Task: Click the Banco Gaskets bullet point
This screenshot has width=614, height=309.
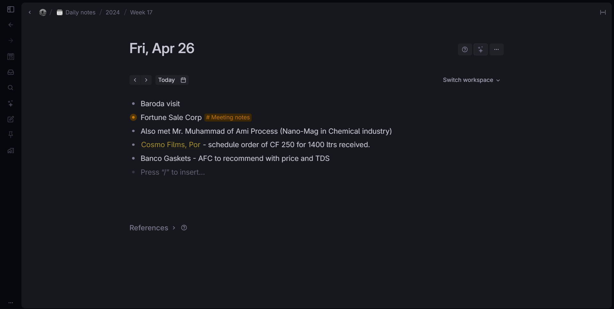Action: [x=133, y=158]
